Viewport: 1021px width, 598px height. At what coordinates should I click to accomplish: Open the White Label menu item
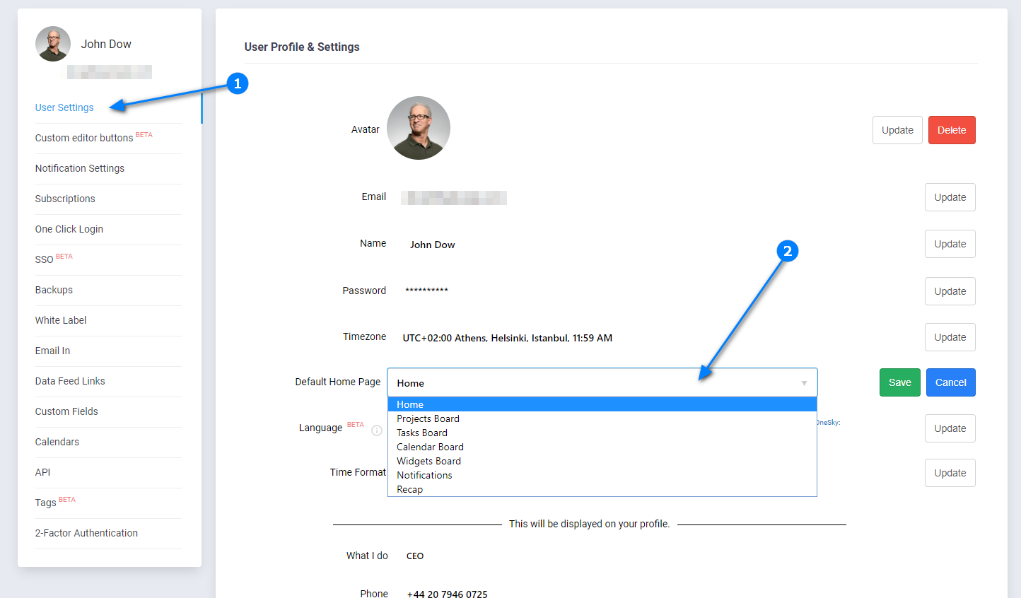[x=61, y=320]
